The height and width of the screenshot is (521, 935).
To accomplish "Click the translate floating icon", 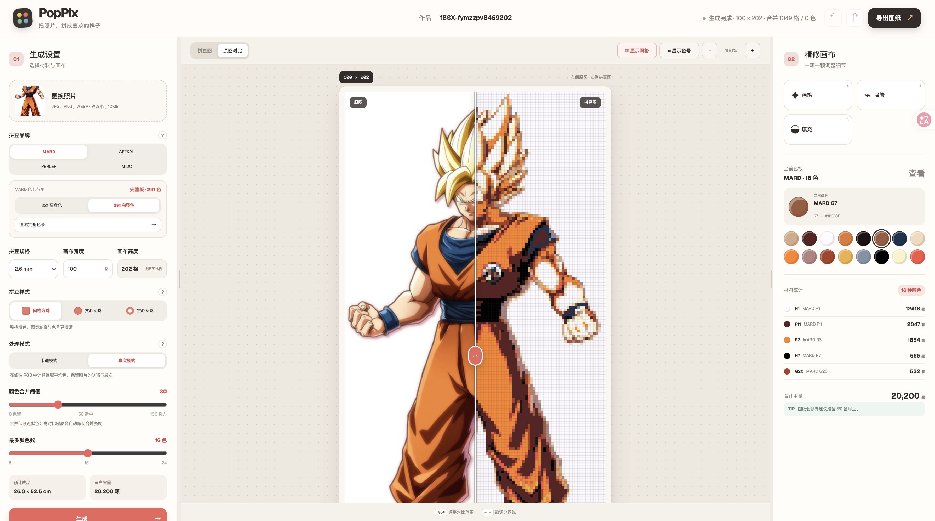I will tap(924, 120).
